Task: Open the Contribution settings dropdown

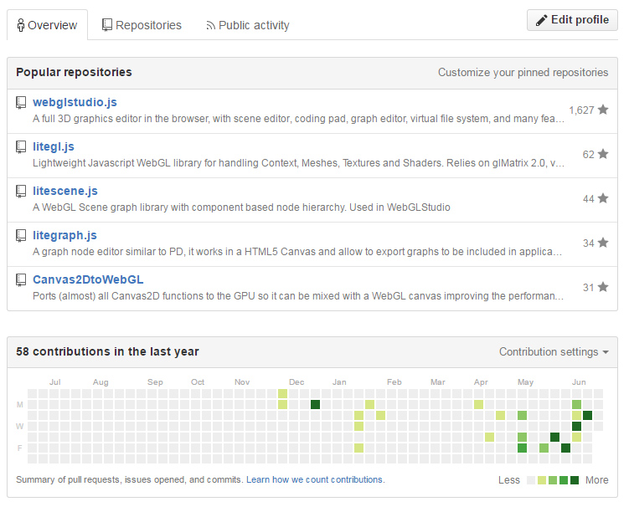Action: (554, 352)
